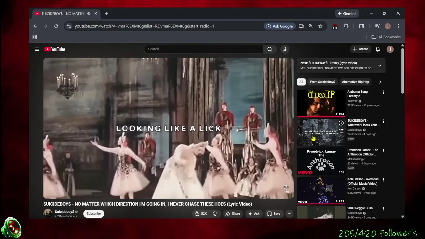The height and width of the screenshot is (239, 425).
Task: Select From $uicideboy$ chip
Action: coord(322,82)
